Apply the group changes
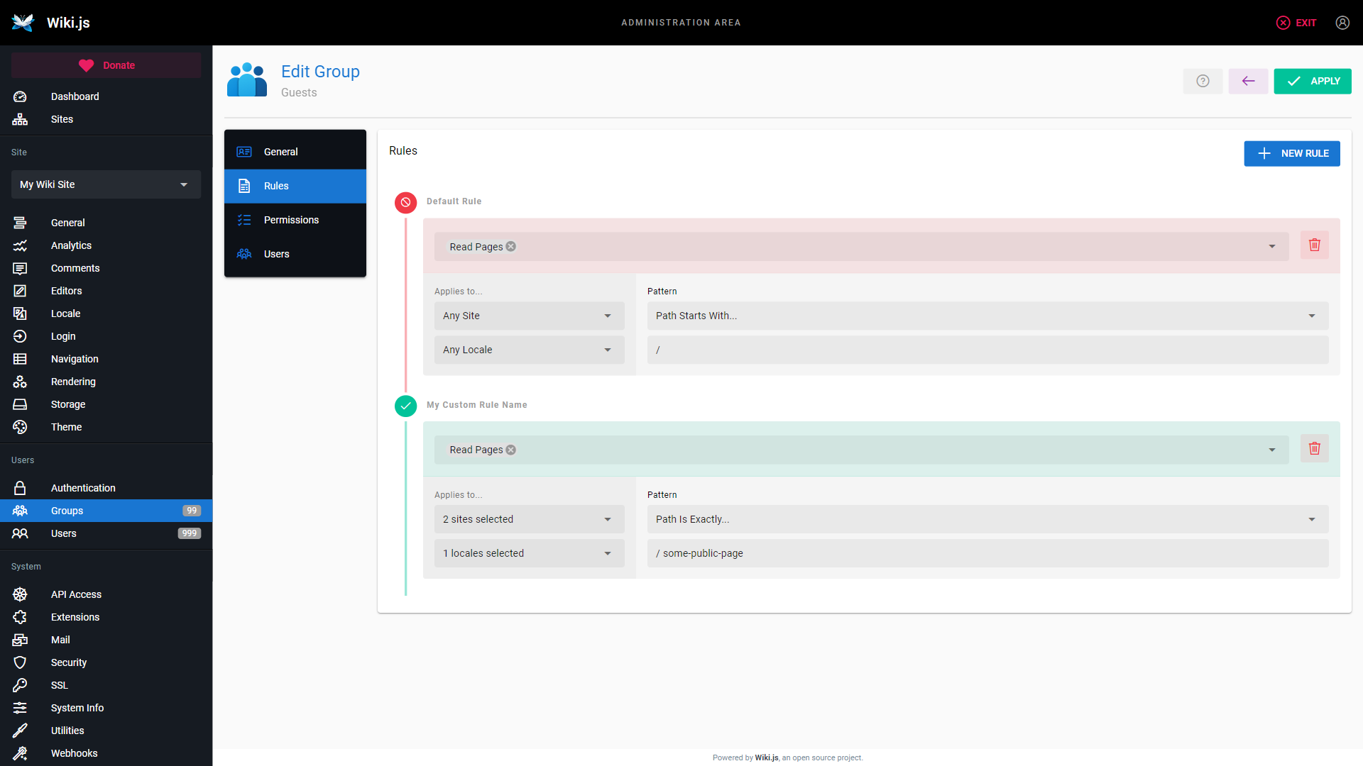This screenshot has width=1363, height=766. pyautogui.click(x=1312, y=81)
